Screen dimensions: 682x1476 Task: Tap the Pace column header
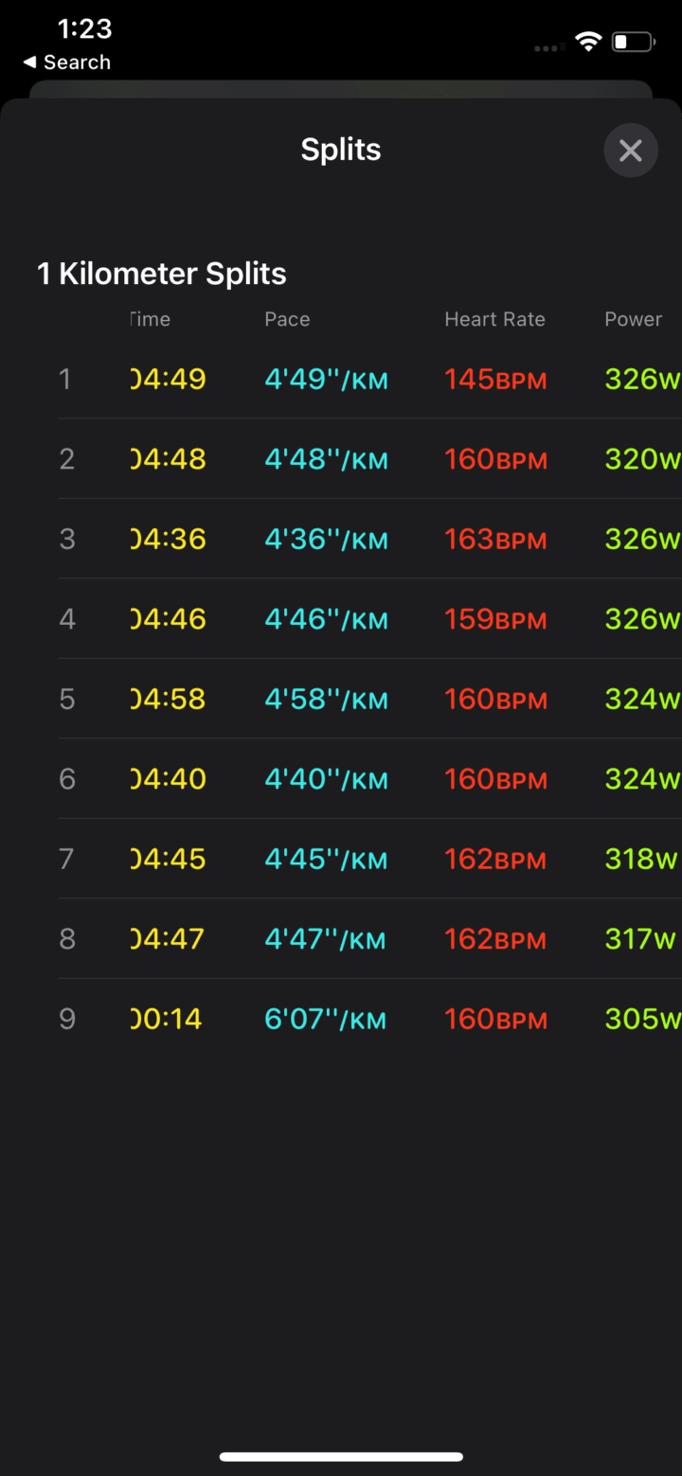[x=287, y=319]
